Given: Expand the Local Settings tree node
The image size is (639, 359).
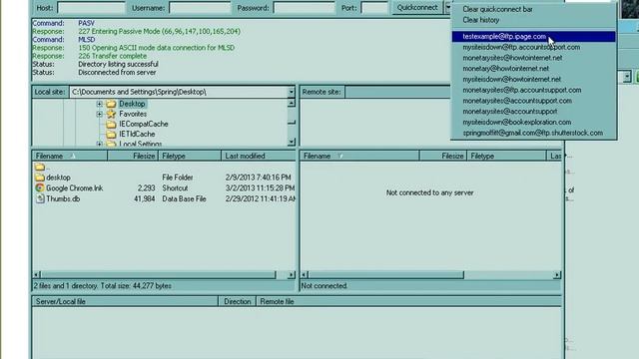Looking at the screenshot, I should tap(99, 144).
